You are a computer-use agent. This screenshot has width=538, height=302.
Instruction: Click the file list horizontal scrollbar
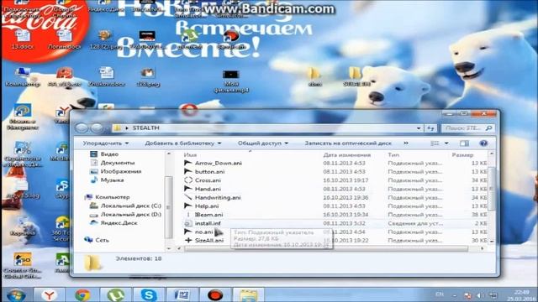pos(326,248)
